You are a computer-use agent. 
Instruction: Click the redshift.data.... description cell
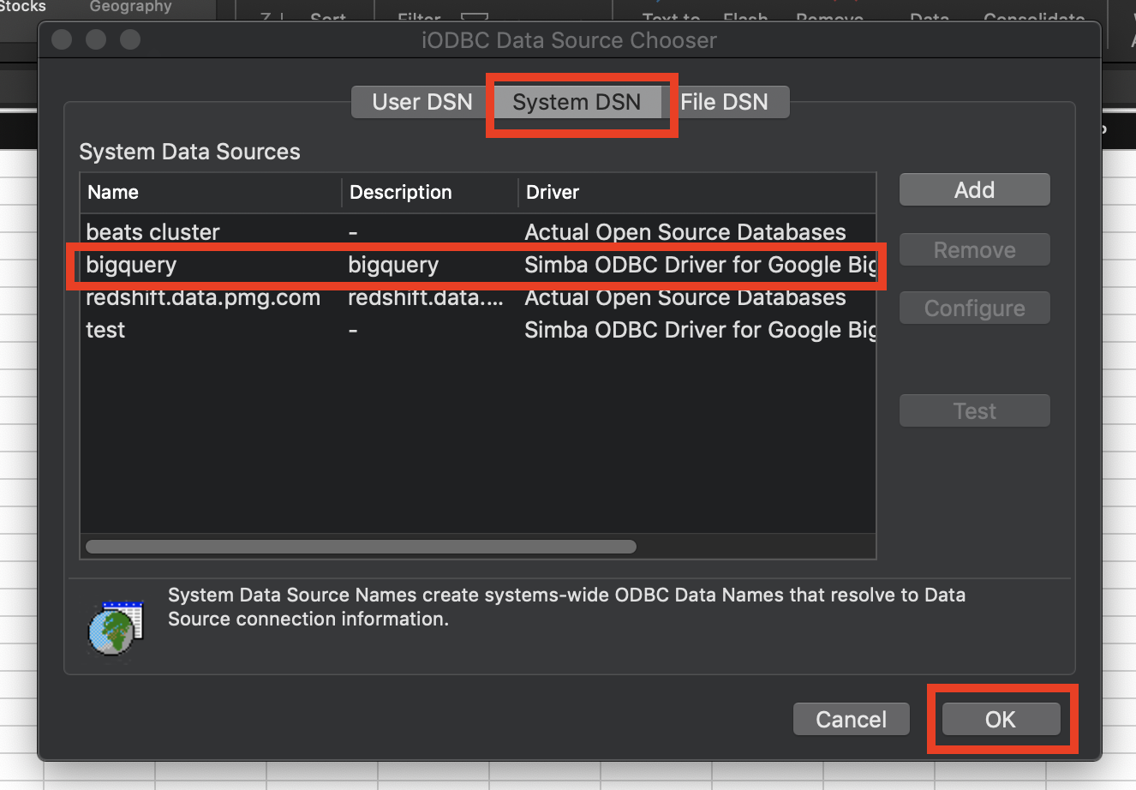pyautogui.click(x=426, y=297)
